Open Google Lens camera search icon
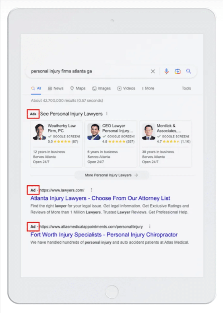This screenshot has height=313, width=223. tap(178, 71)
